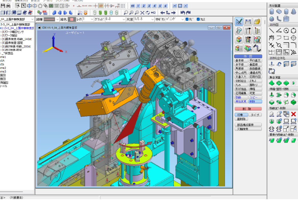Image resolution: width=298 pixels, height=202 pixels.
Task: Click the 基本線 button
Action: [241, 61]
